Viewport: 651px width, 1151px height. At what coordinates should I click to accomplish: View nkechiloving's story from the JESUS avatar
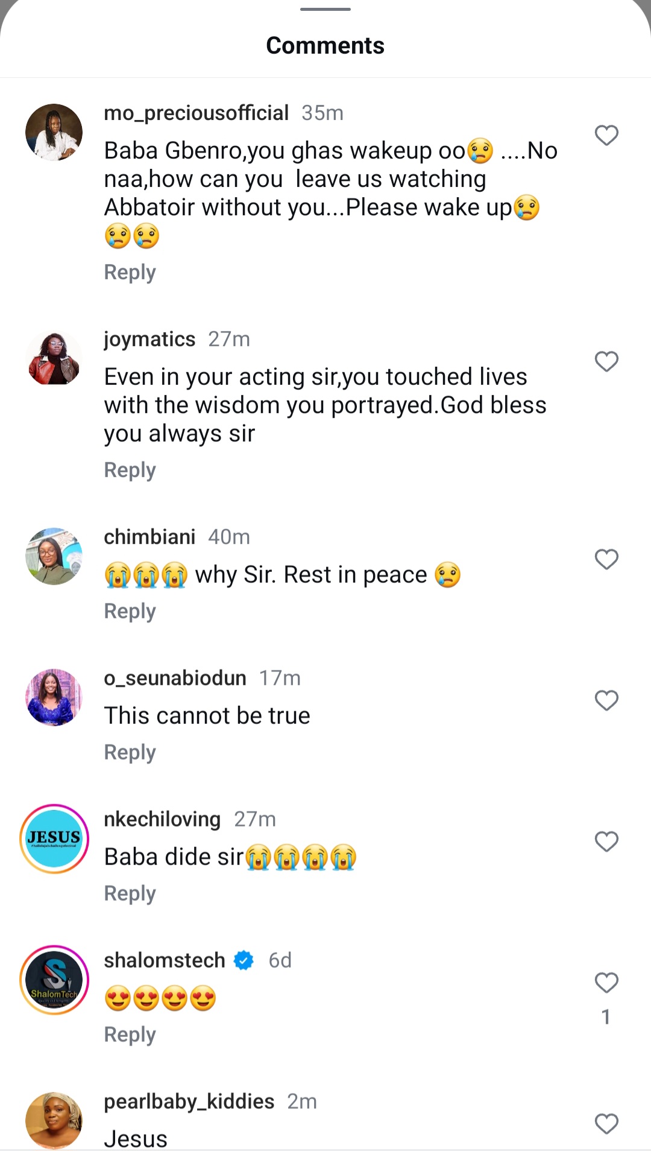[54, 839]
